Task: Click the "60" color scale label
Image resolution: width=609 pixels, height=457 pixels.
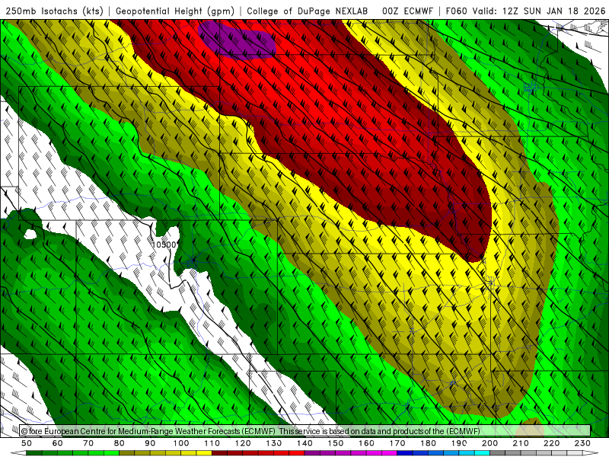Action: 58,443
